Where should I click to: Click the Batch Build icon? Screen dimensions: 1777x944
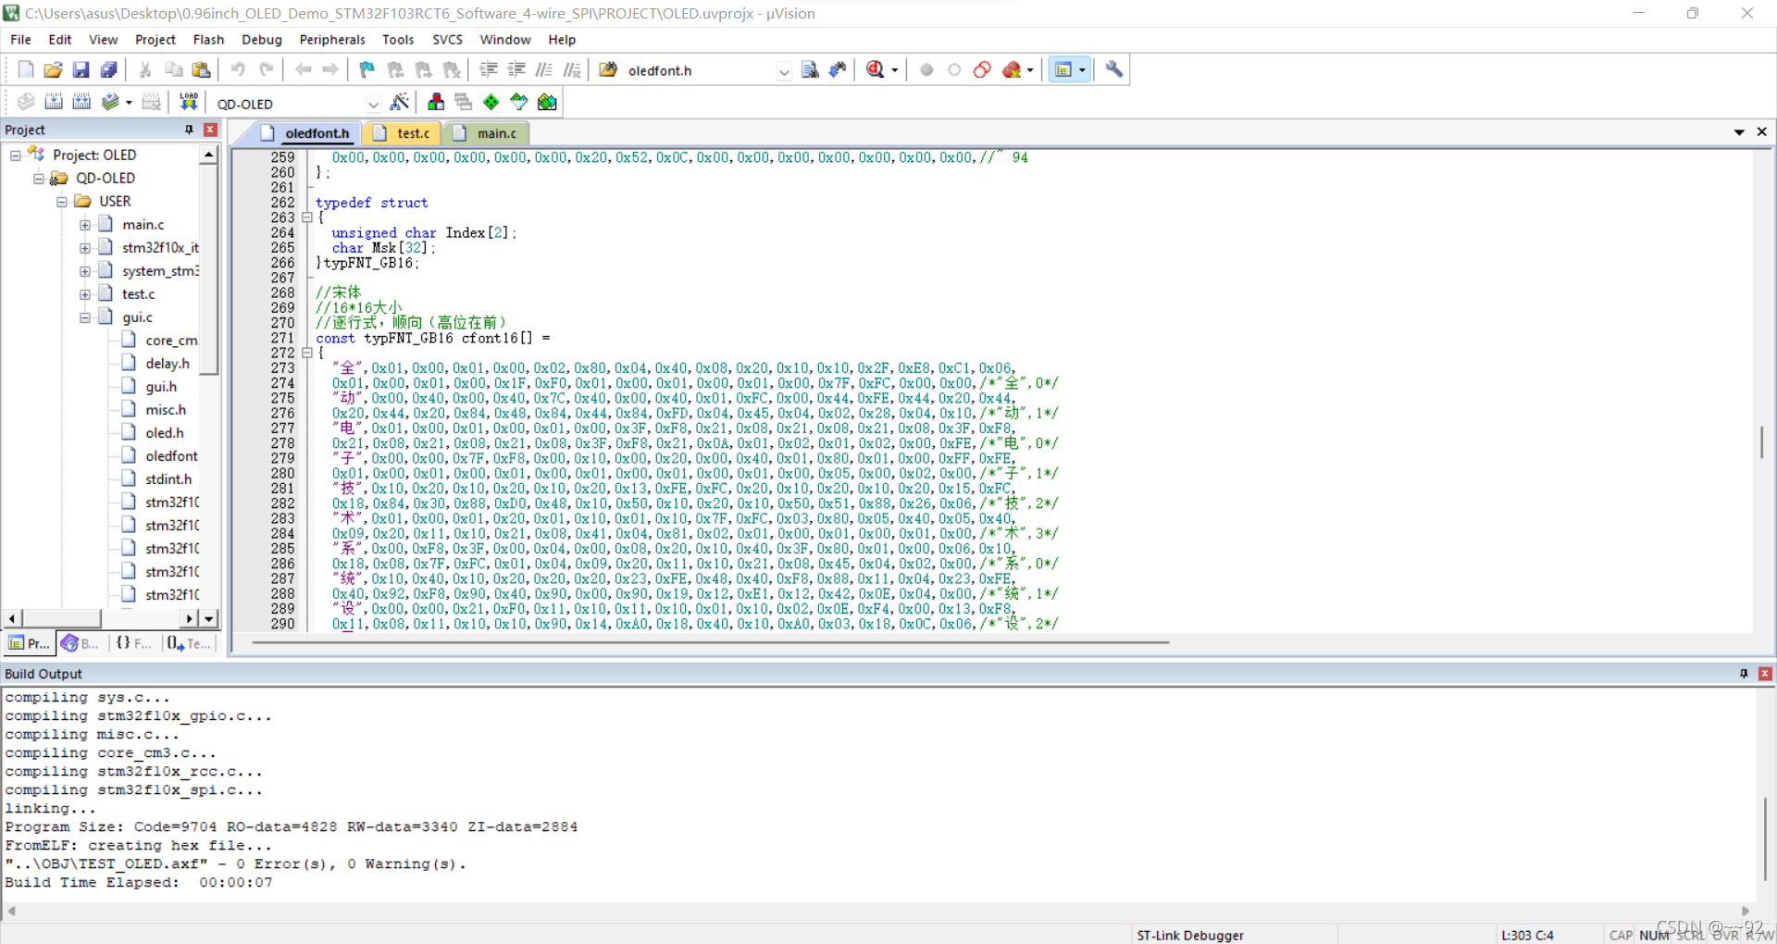110,102
